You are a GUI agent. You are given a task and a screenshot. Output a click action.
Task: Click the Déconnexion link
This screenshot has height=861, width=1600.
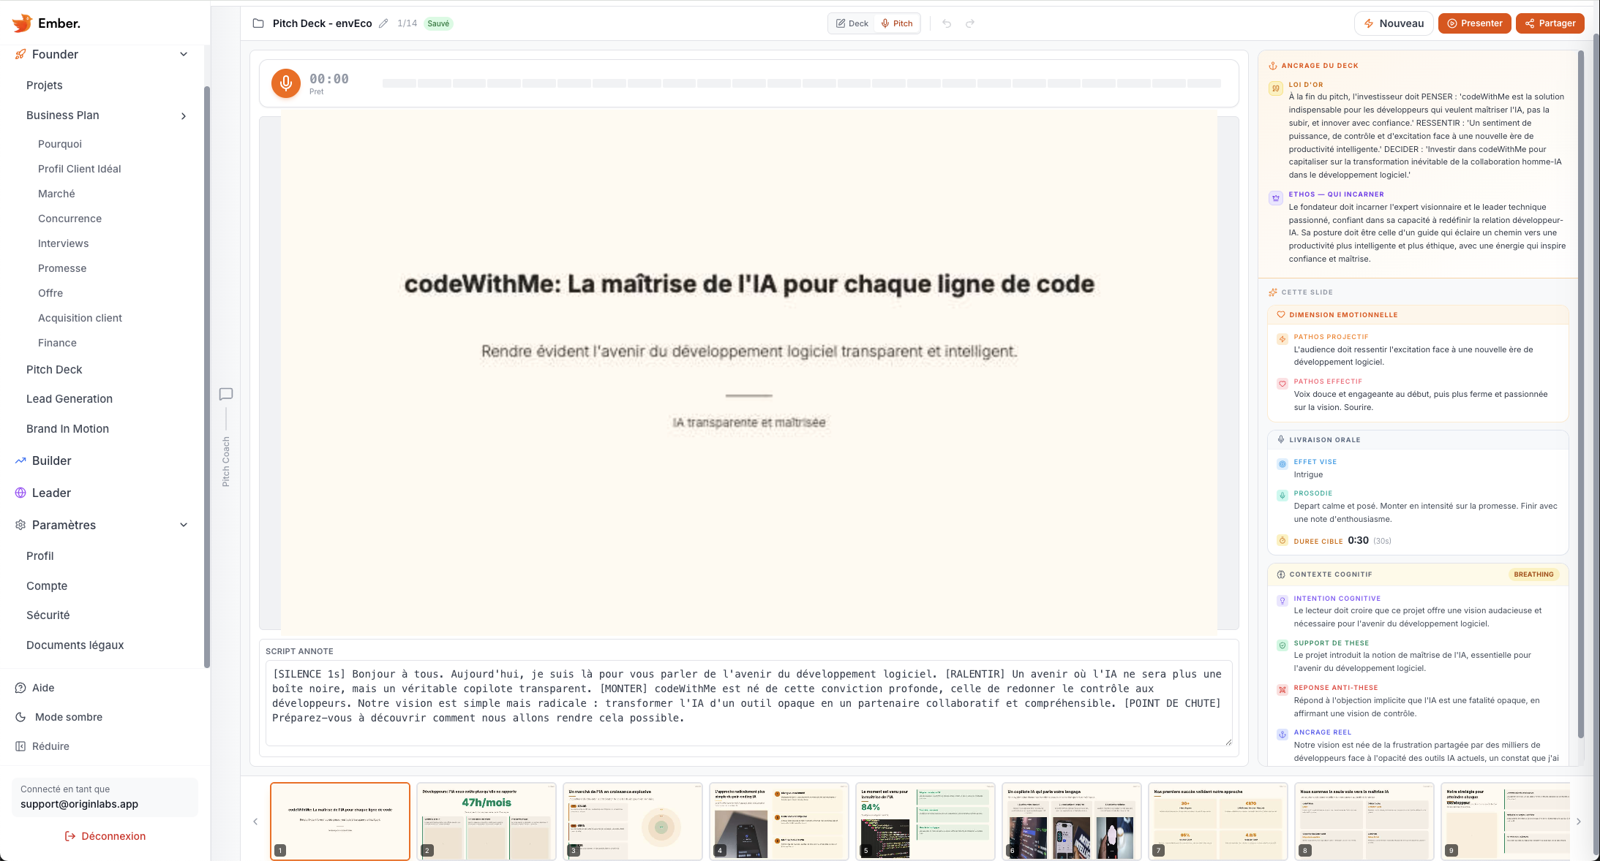105,835
